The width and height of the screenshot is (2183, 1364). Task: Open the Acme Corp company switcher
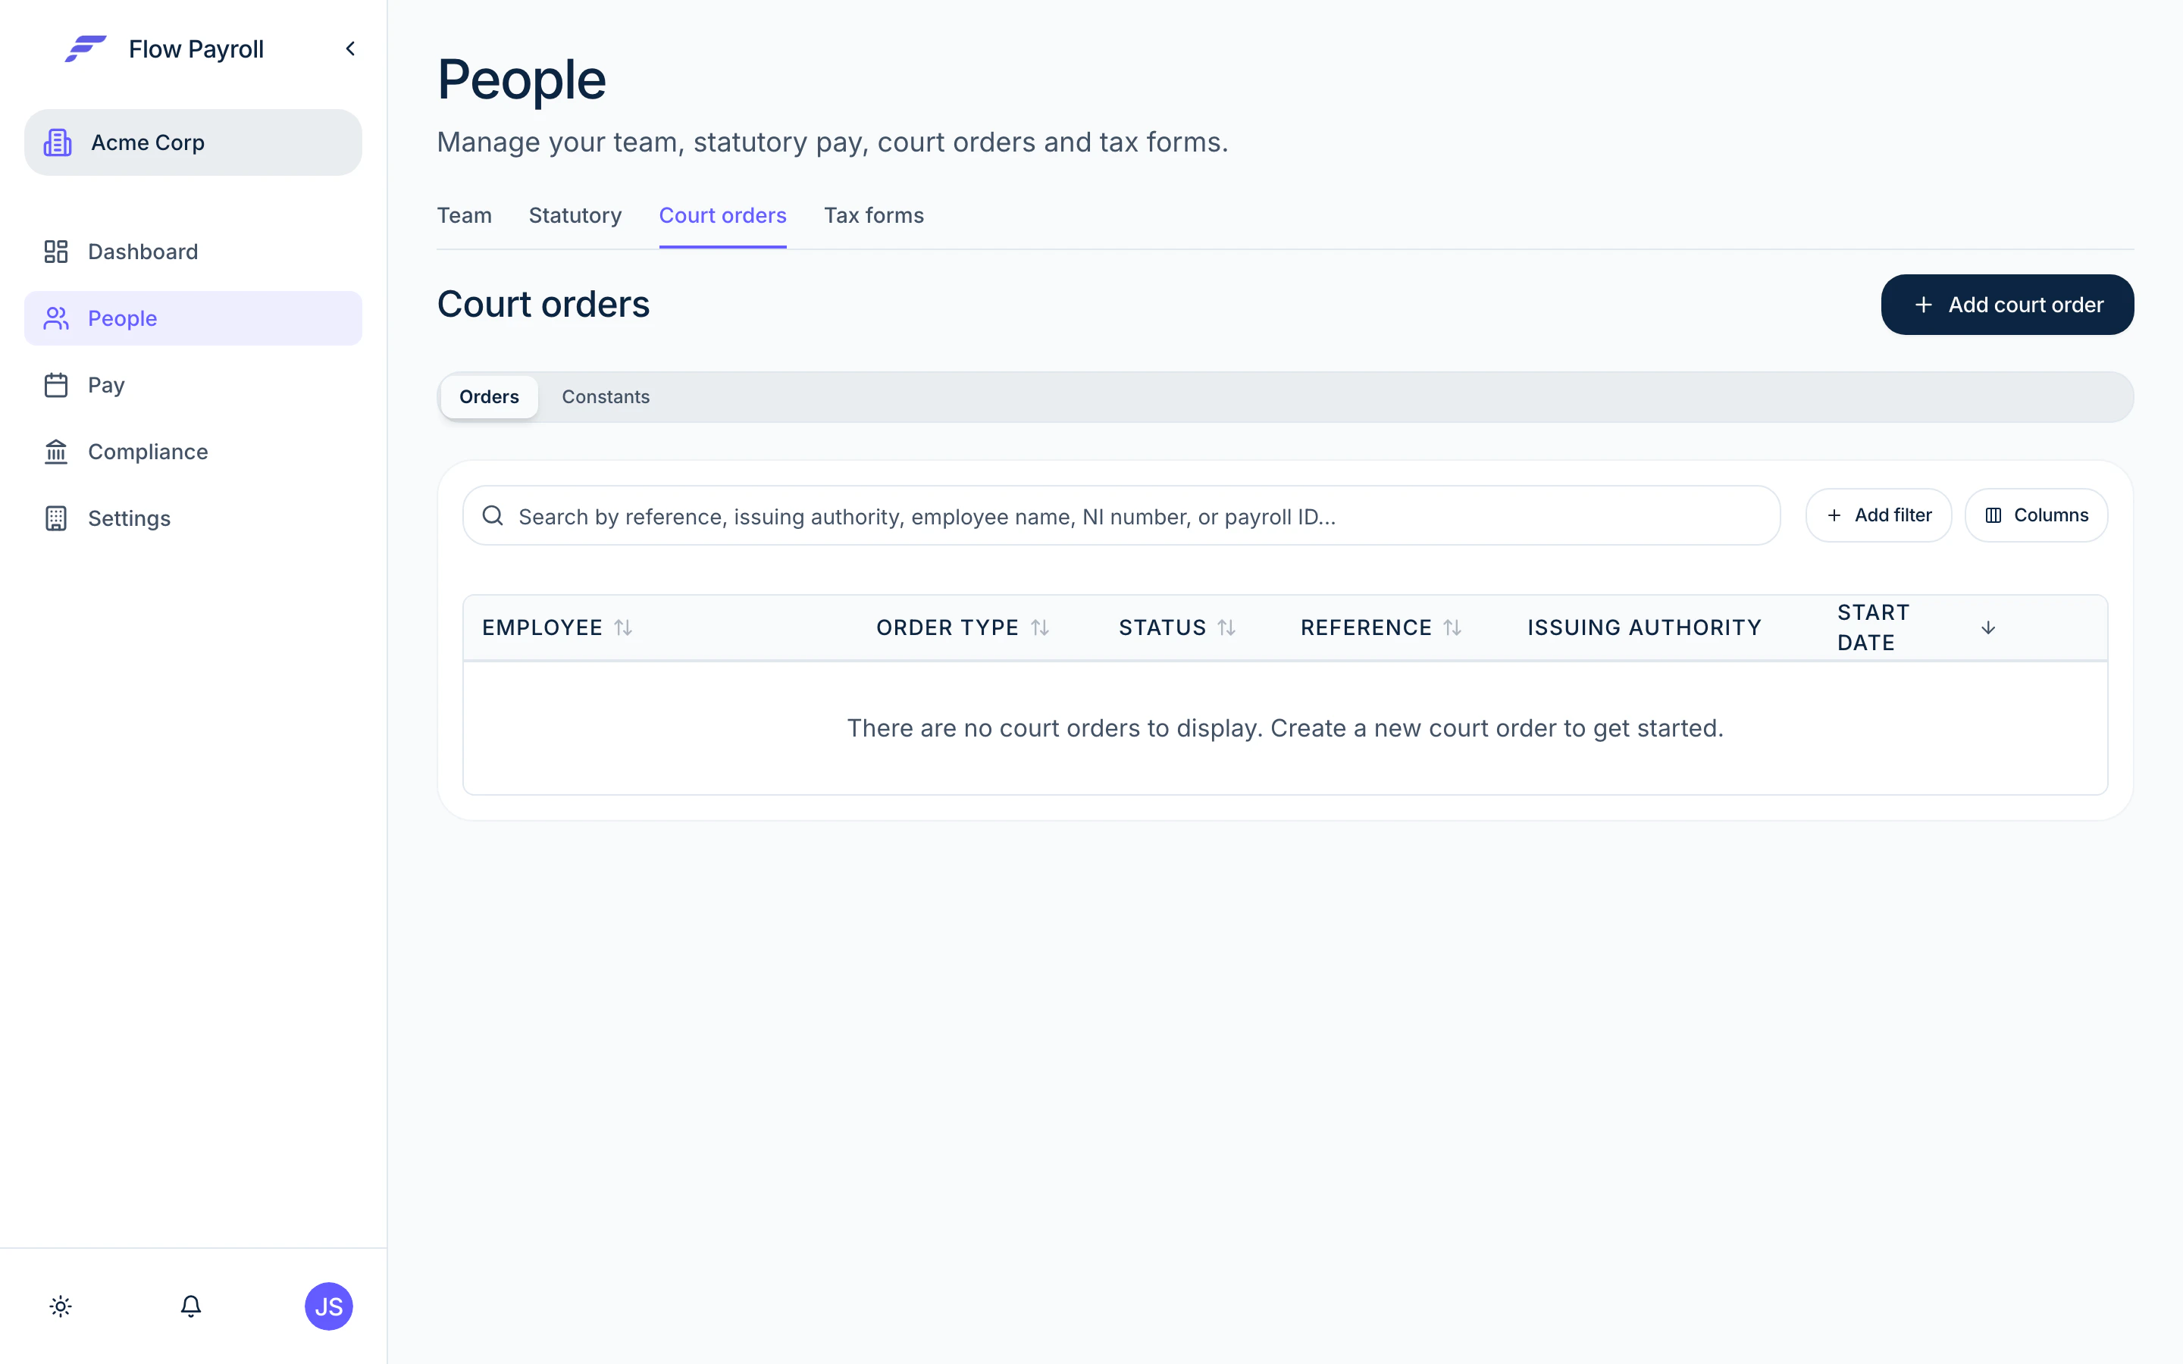193,142
